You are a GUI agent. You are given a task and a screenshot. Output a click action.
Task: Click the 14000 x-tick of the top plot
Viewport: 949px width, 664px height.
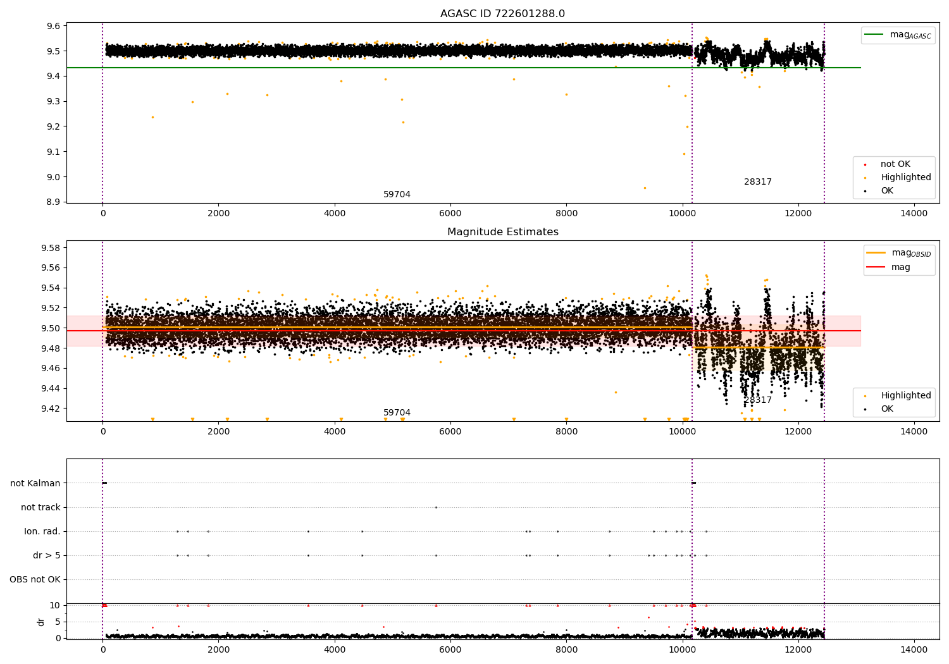click(x=914, y=214)
